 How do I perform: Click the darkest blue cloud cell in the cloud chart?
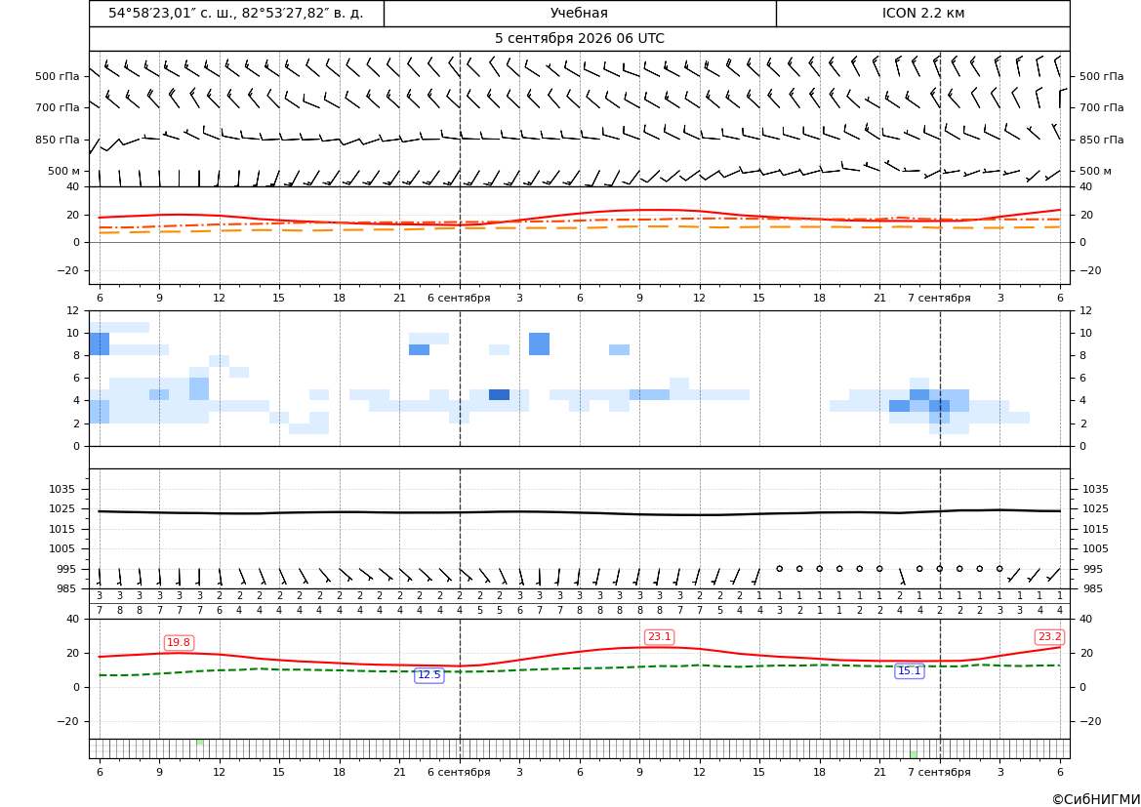[499, 394]
